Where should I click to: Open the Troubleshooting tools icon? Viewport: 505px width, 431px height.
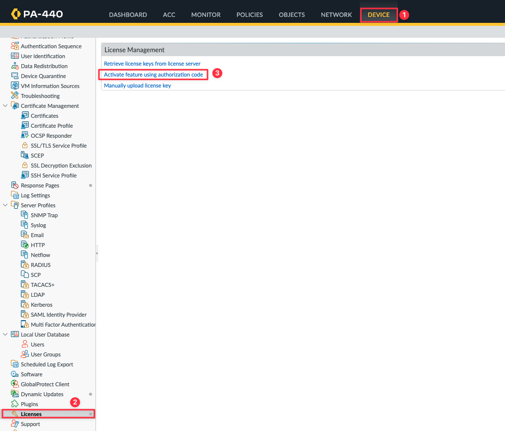pos(15,95)
